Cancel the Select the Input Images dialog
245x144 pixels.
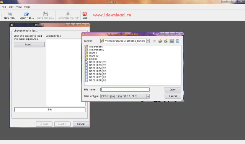(x=173, y=96)
